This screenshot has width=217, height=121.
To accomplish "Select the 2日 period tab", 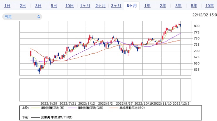I will (23, 6).
